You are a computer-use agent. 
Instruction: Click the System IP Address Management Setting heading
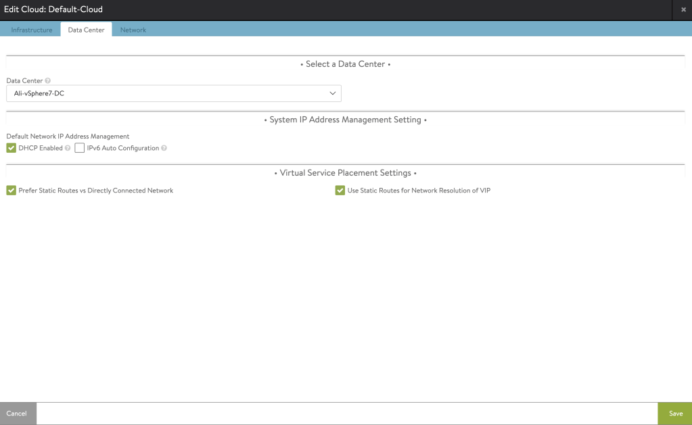point(345,120)
